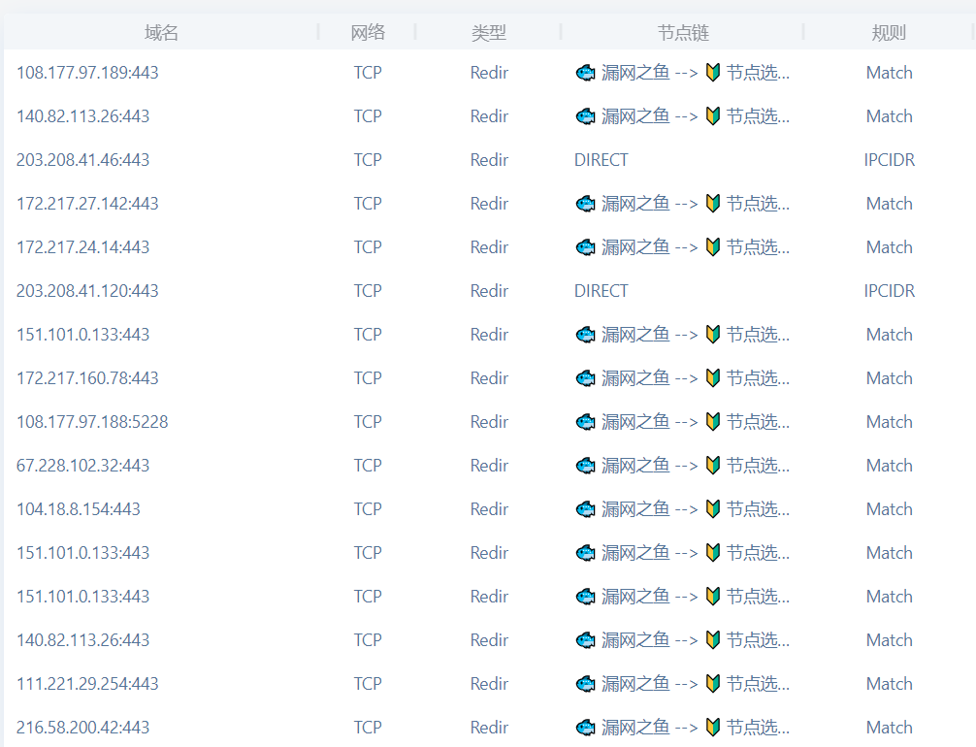The width and height of the screenshot is (976, 747).
Task: Click fish icon in 108.177.97.189:443 row
Action: point(585,73)
